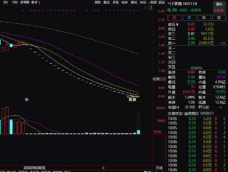Open the 多股 multi-stock view

tap(116, 2)
